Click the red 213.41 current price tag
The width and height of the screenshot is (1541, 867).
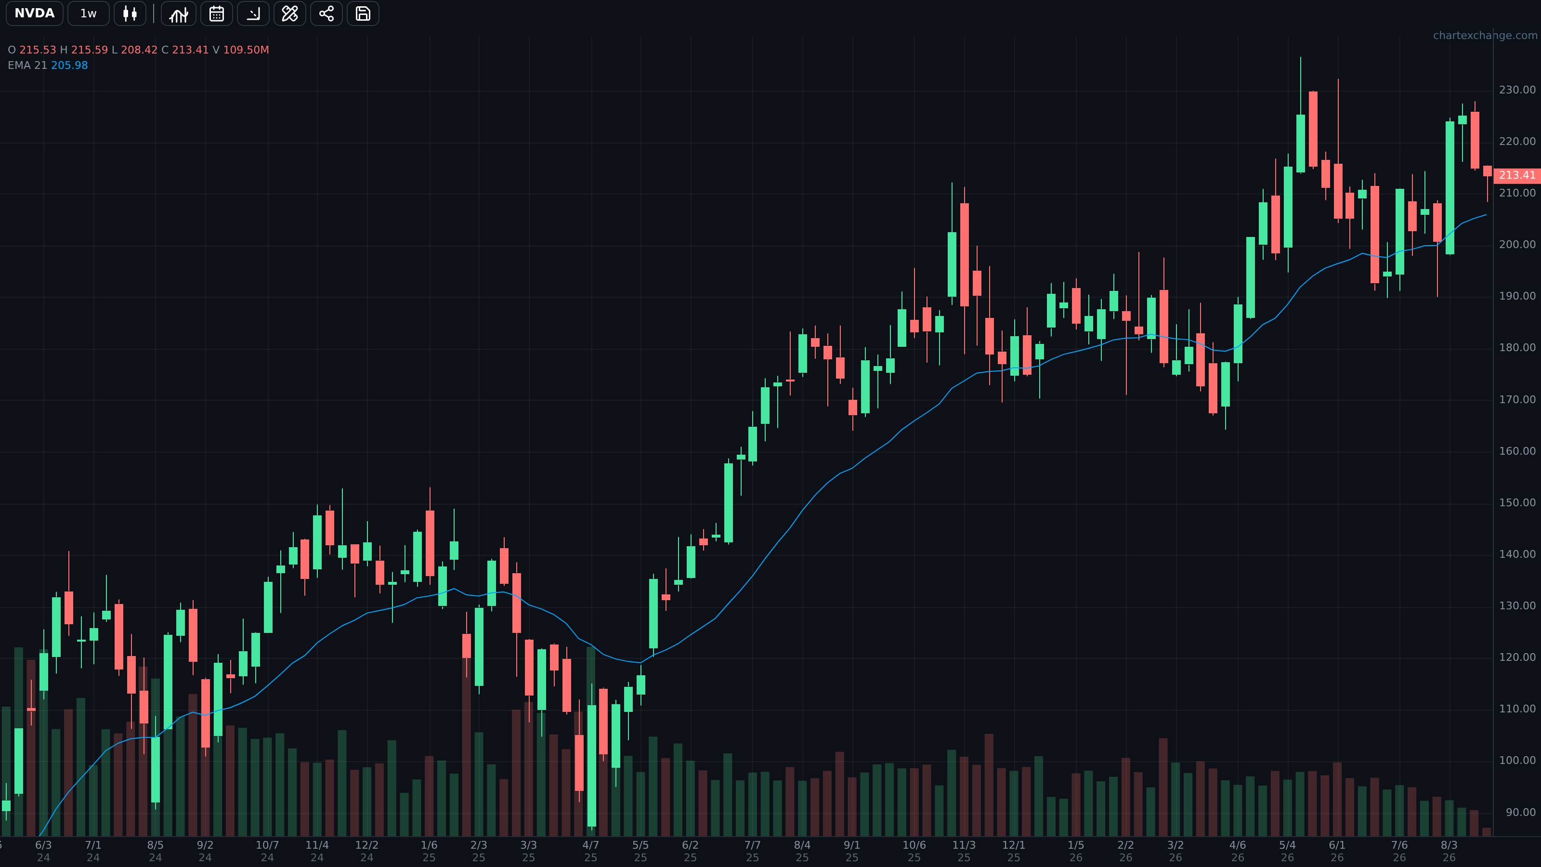pyautogui.click(x=1517, y=175)
